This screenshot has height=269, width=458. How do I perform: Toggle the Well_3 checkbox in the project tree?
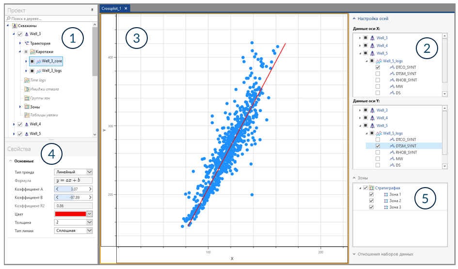20,34
